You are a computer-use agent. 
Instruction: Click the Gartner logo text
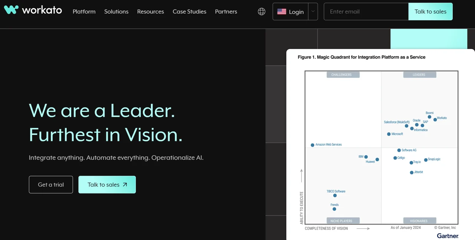pyautogui.click(x=448, y=236)
